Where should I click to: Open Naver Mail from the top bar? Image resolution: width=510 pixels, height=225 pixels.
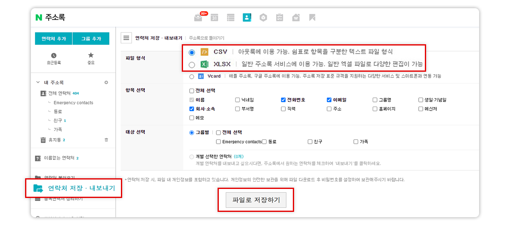pos(198,18)
